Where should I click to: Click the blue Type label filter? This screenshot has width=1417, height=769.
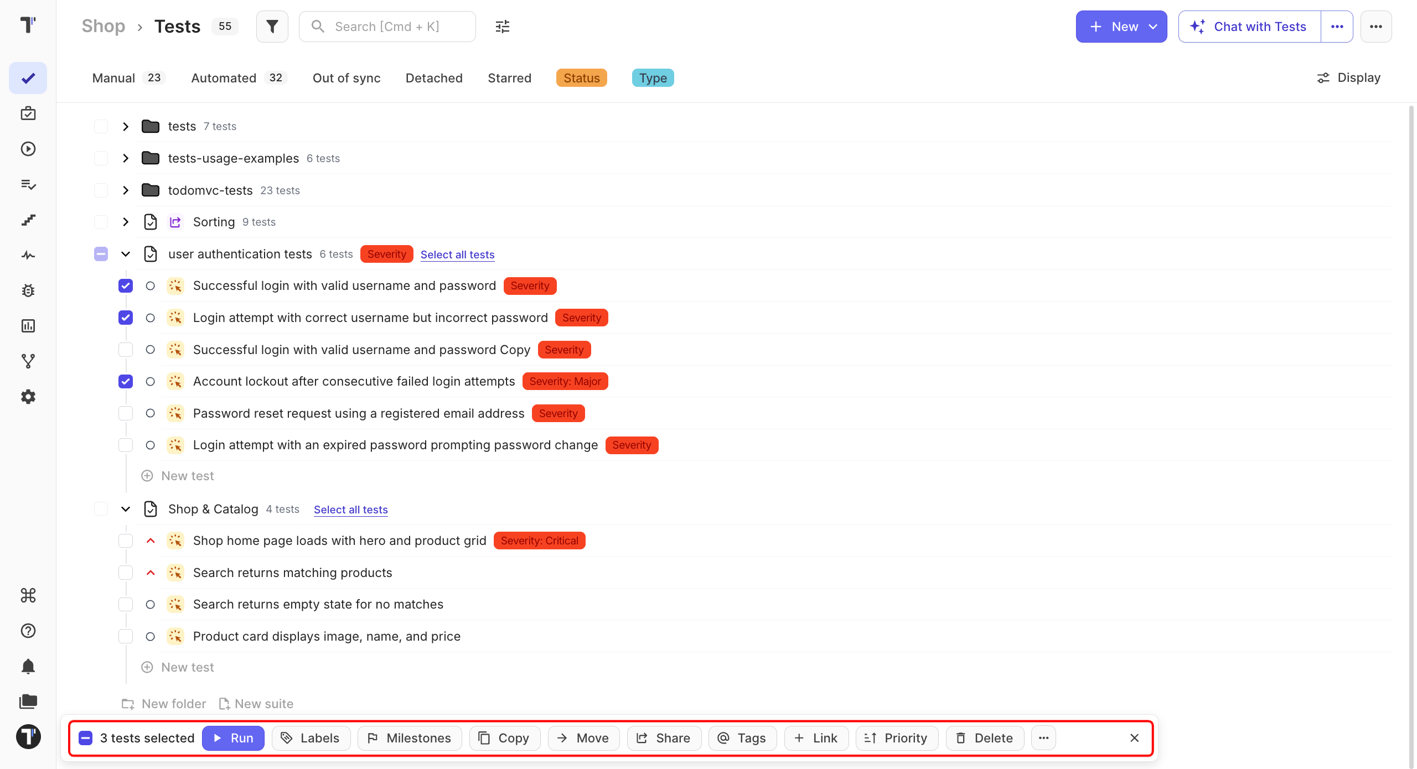653,78
